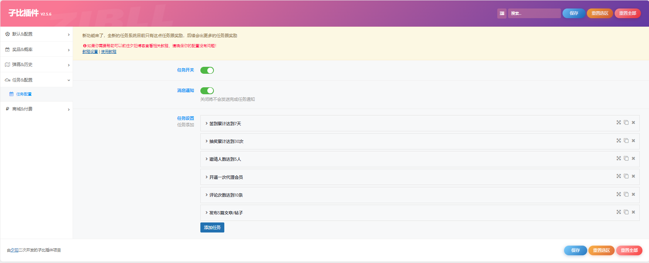Click copy icon on 开通一次代理会员 row

coord(626,176)
